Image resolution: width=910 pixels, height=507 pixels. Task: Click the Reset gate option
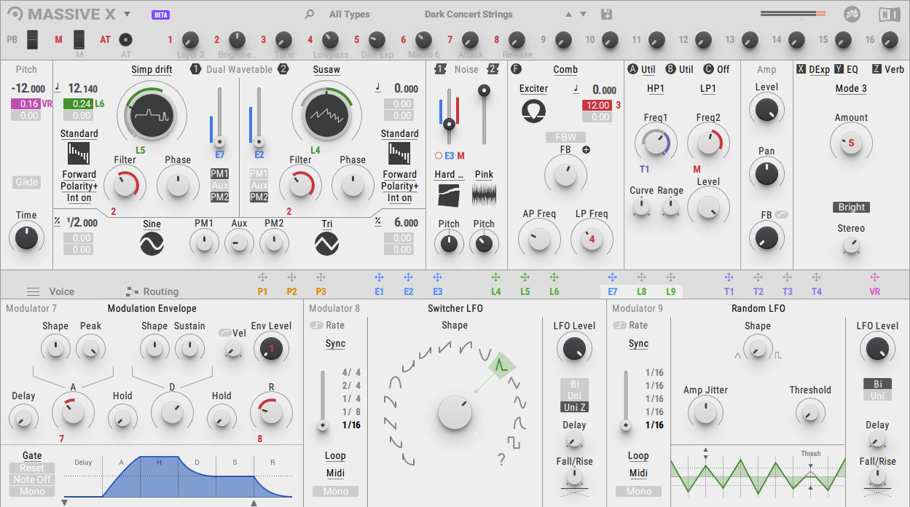pyautogui.click(x=31, y=468)
